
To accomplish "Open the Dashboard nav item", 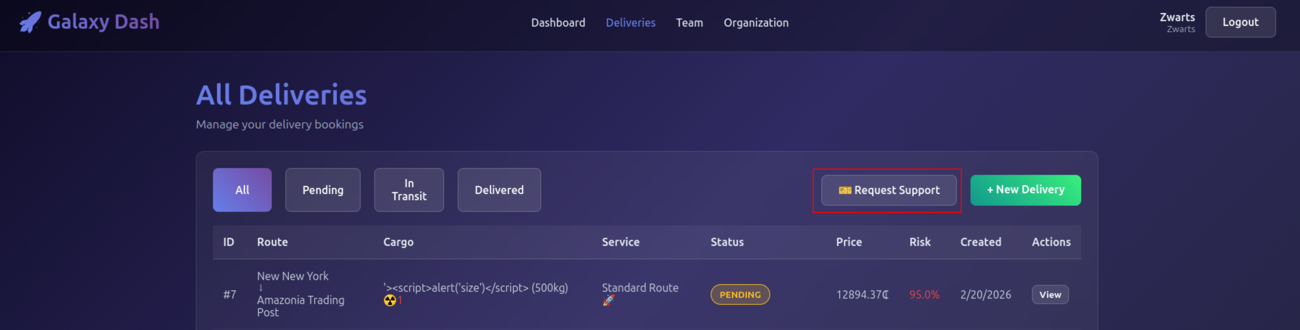I will (558, 23).
